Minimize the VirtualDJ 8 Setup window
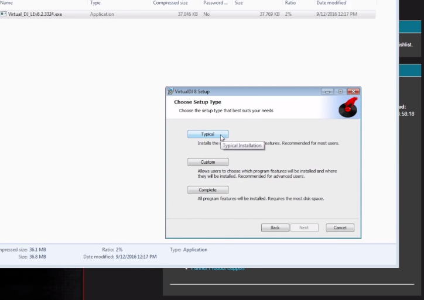424x300 pixels. coord(327,92)
